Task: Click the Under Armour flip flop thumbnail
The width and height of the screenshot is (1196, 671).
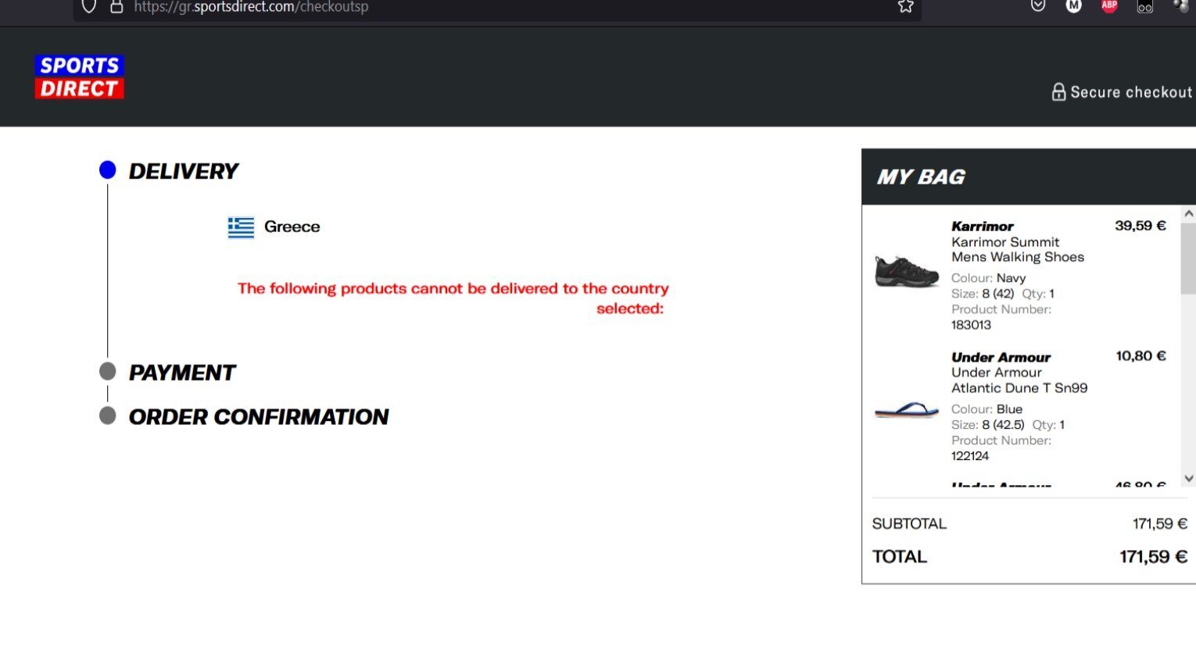Action: tap(907, 410)
